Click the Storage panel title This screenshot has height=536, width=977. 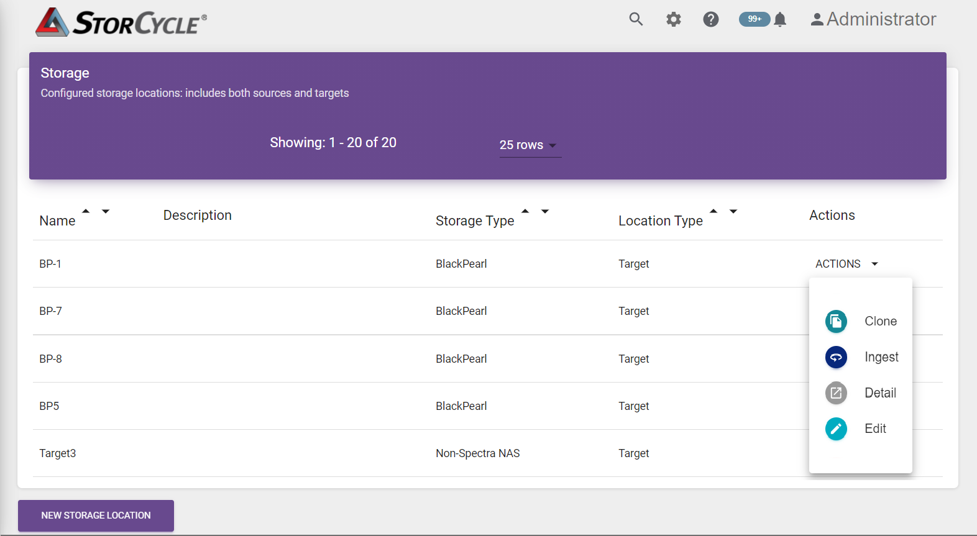65,73
